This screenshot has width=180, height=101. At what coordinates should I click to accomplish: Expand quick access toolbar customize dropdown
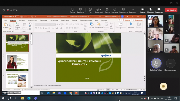pos(35,17)
